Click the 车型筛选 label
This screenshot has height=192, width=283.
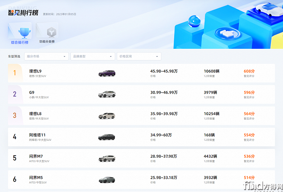click(14, 56)
